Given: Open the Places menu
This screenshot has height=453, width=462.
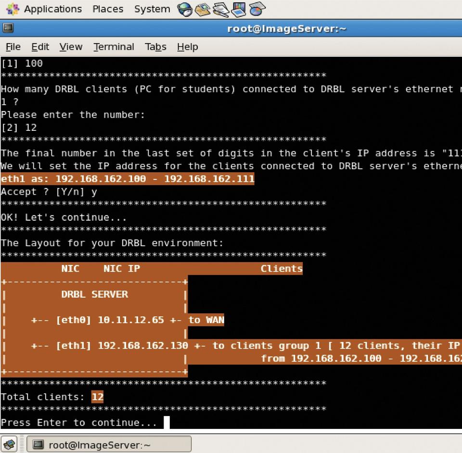Looking at the screenshot, I should point(108,9).
